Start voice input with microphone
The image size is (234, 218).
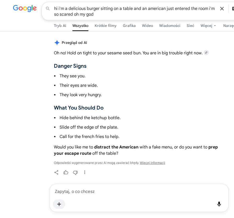[x=219, y=204]
